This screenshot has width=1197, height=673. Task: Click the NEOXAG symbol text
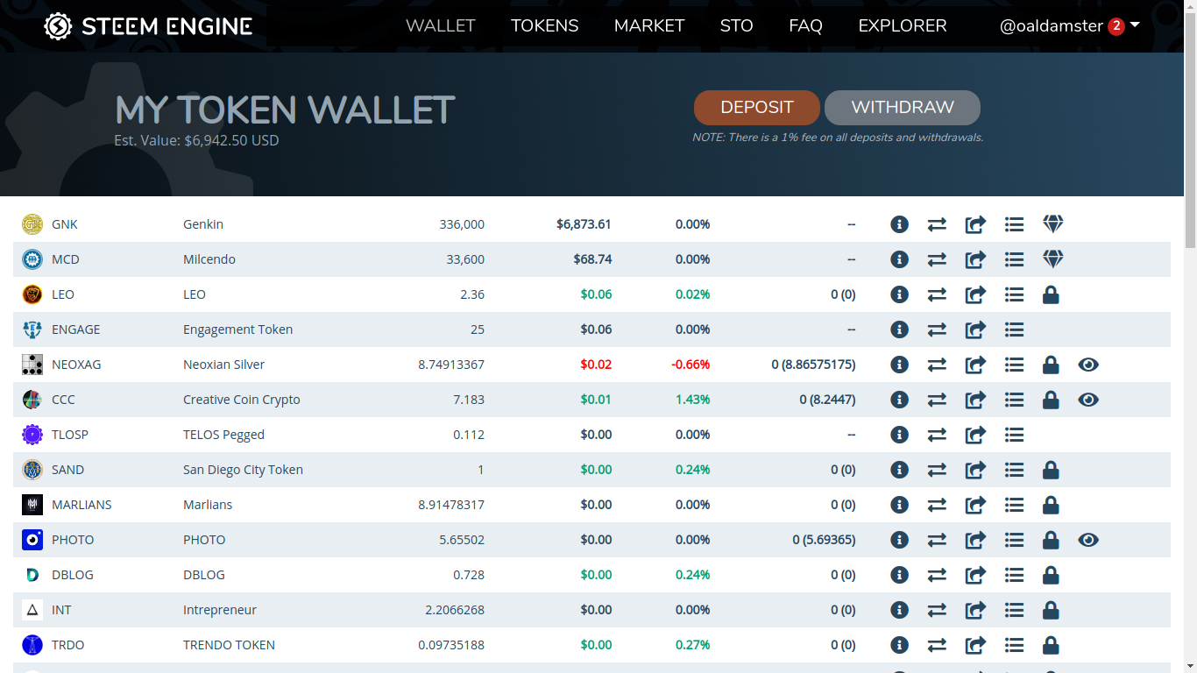(x=76, y=365)
